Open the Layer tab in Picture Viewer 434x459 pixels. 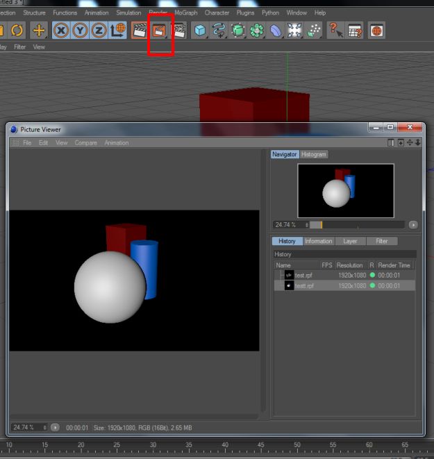coord(350,241)
